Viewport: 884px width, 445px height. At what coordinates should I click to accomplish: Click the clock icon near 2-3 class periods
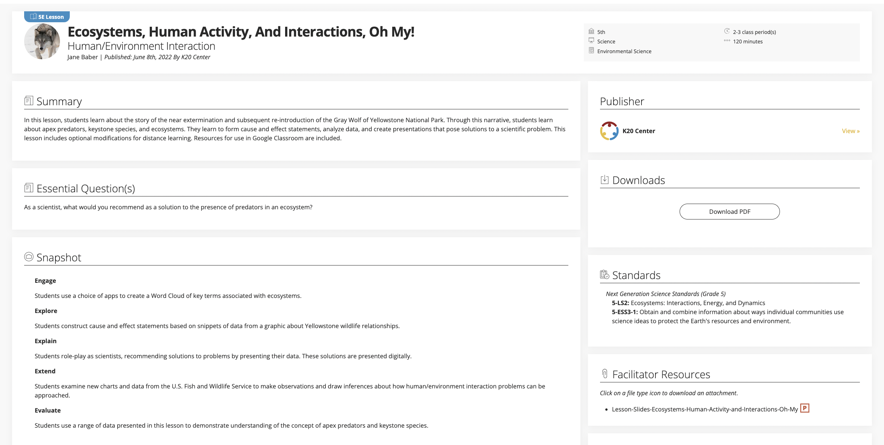click(727, 31)
